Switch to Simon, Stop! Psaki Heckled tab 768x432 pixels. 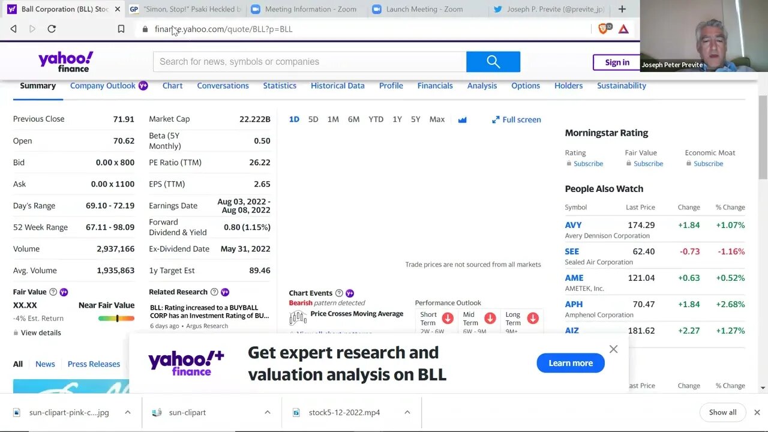coord(185,9)
